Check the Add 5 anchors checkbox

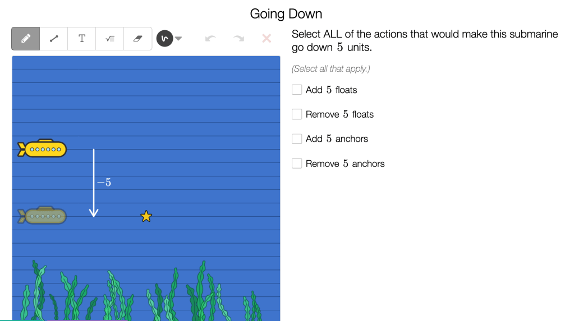pos(297,139)
